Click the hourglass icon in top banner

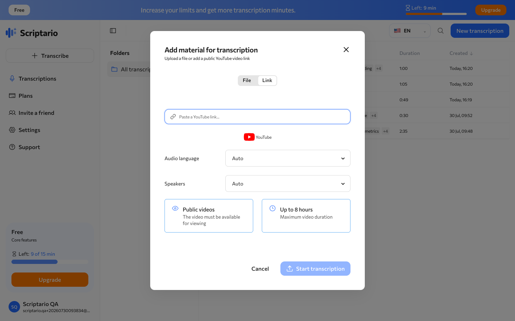(408, 8)
